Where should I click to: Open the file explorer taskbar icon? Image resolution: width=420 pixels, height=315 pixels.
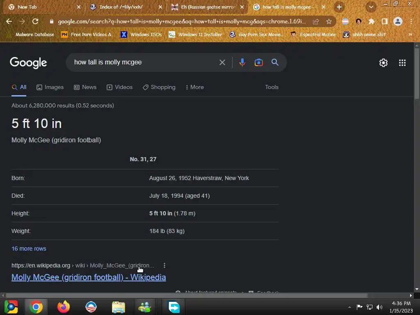coord(119,307)
